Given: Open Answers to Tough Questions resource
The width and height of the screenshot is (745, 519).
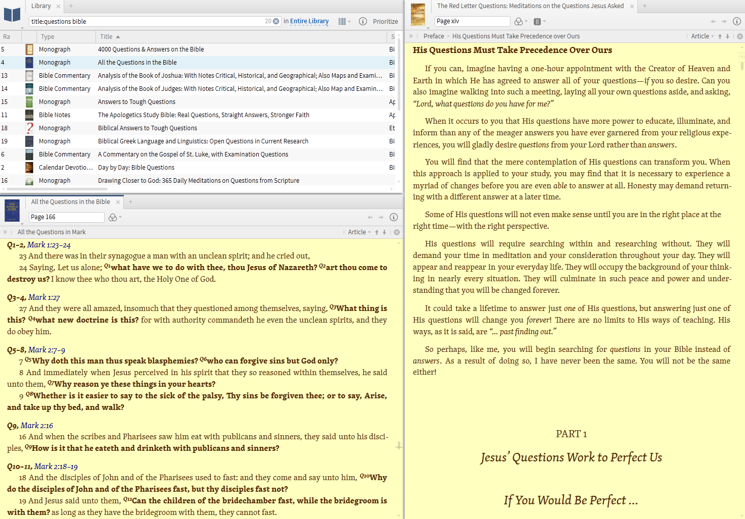Looking at the screenshot, I should [x=136, y=102].
